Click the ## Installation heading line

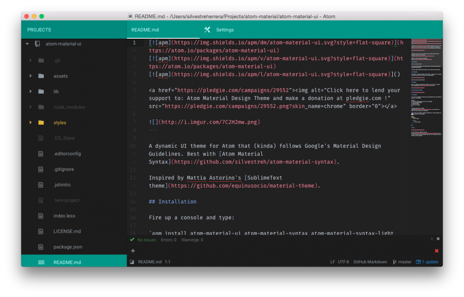click(x=173, y=201)
